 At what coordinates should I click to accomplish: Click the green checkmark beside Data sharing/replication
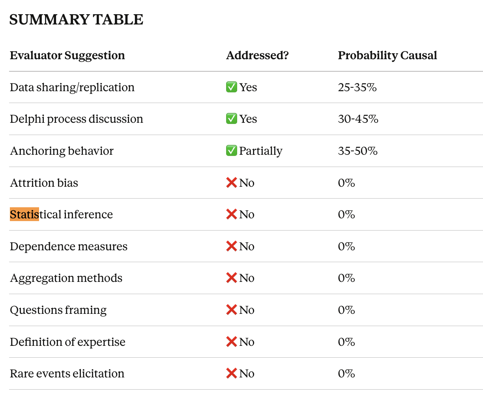coord(231,87)
